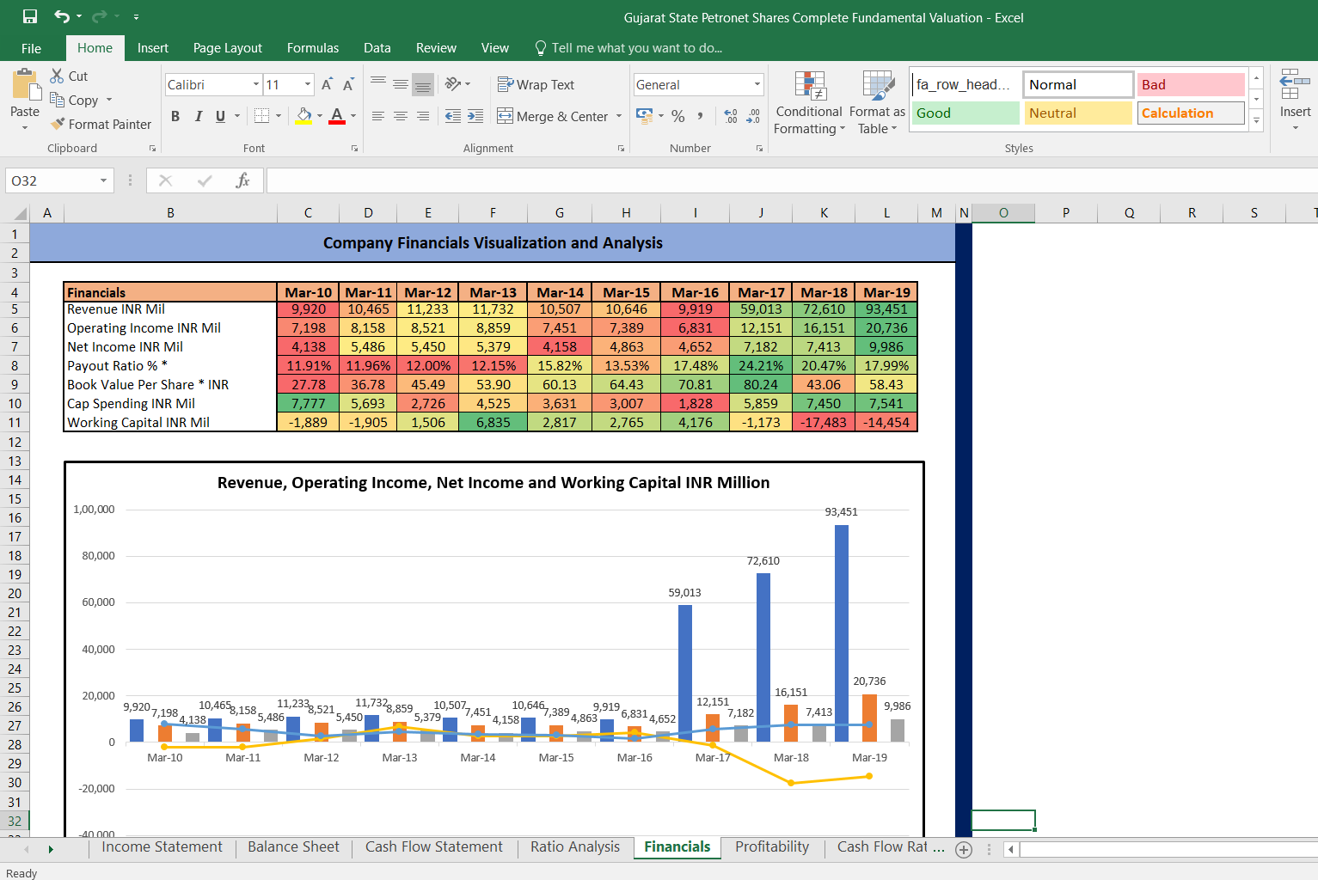The width and height of the screenshot is (1318, 880).
Task: Toggle Underline formatting
Action: pyautogui.click(x=221, y=116)
